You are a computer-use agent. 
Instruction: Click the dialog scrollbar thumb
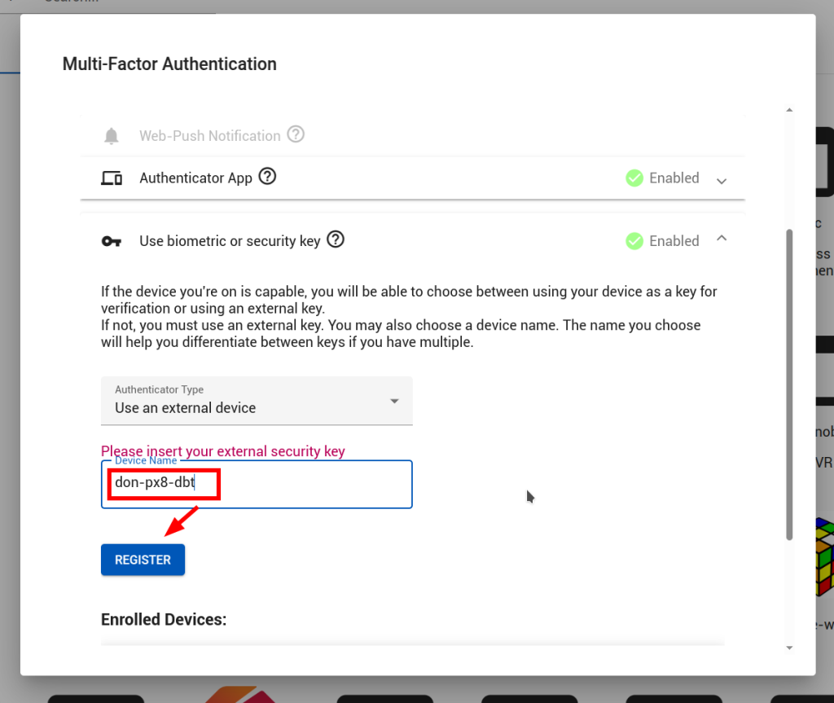(789, 384)
